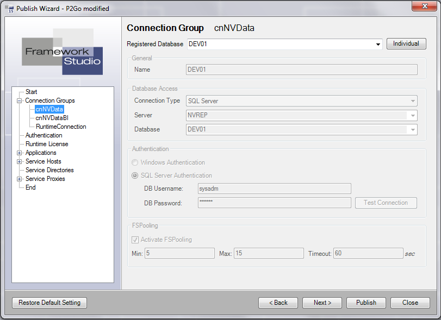Image resolution: width=441 pixels, height=320 pixels.
Task: Click the FSPooling Max field
Action: (269, 253)
